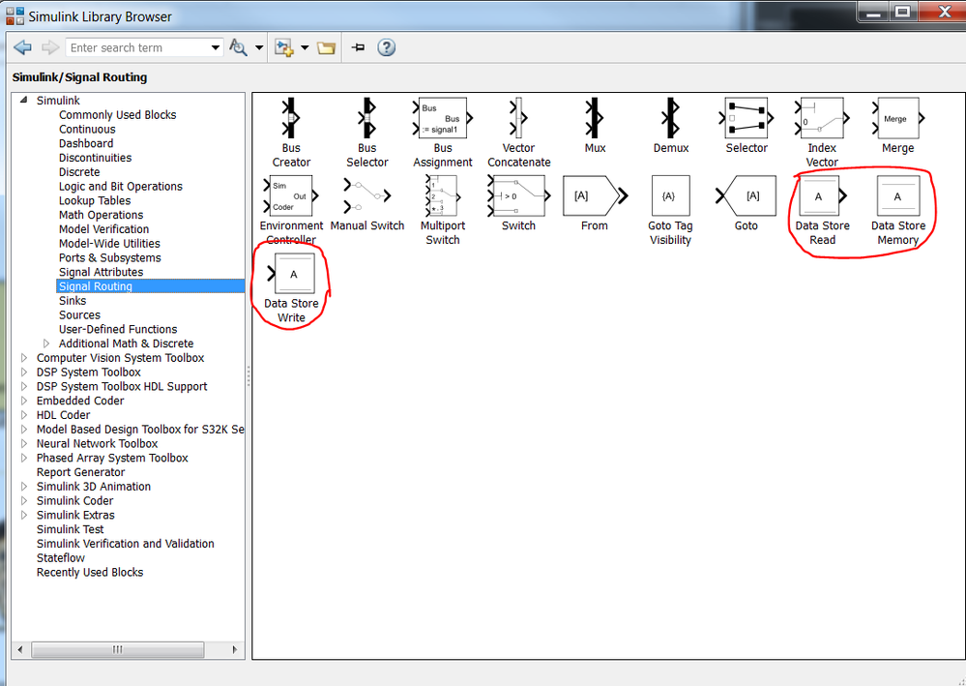Open the folder icon in toolbar

coord(326,47)
